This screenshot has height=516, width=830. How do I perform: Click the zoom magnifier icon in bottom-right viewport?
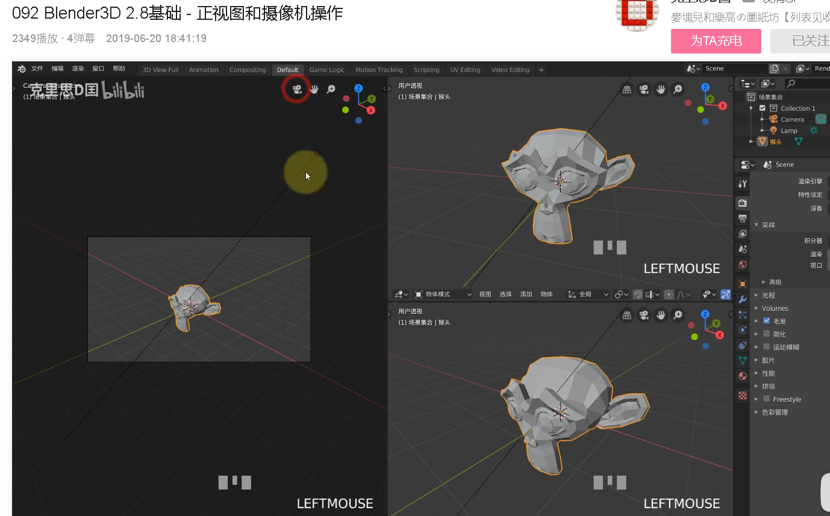click(x=678, y=315)
